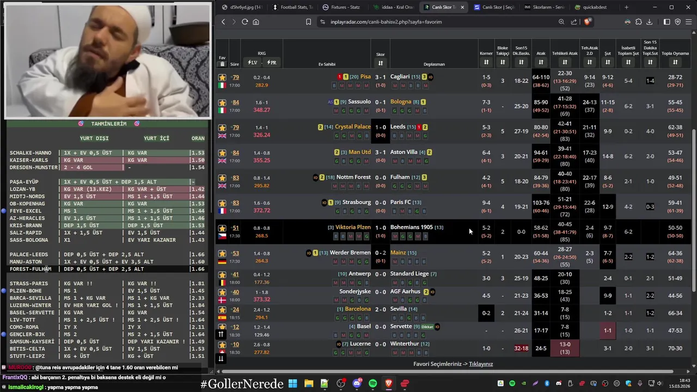Go back in browser history
697x392 pixels.
[223, 22]
